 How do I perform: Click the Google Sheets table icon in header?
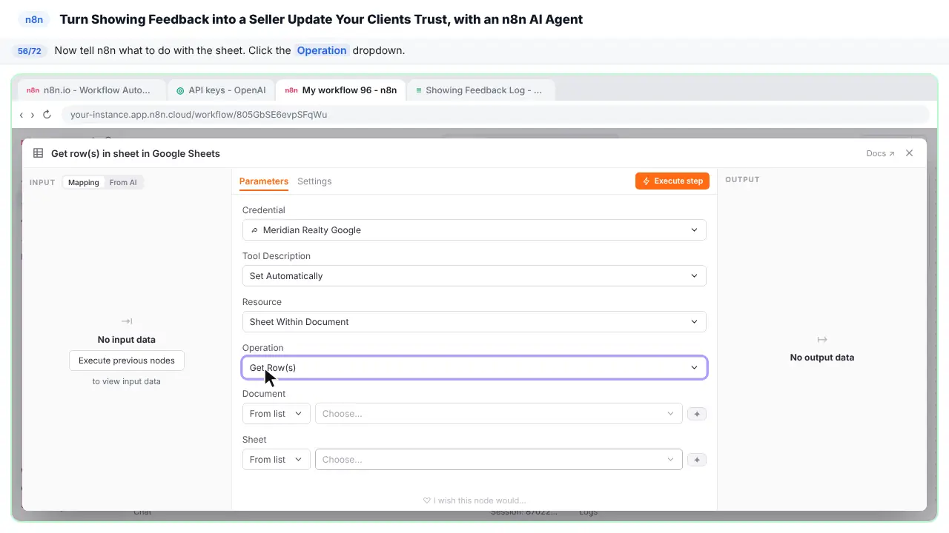click(x=38, y=153)
